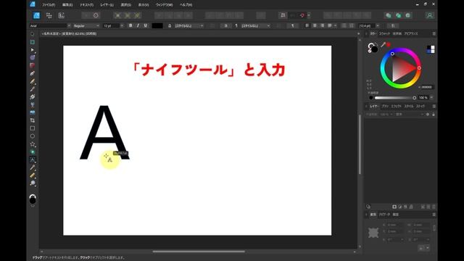The width and height of the screenshot is (464, 261).
Task: Open the account profile icon
Action: pos(430,15)
